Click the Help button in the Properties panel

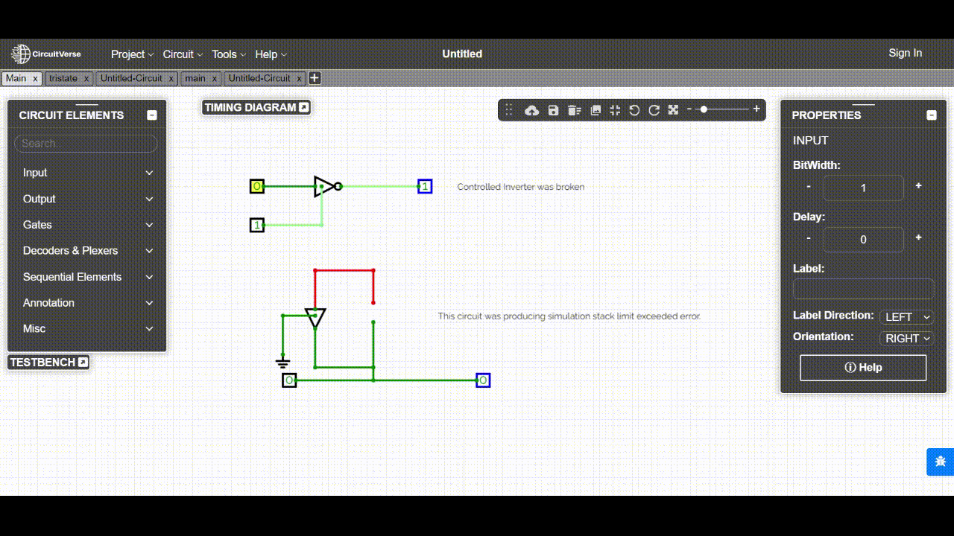click(862, 367)
